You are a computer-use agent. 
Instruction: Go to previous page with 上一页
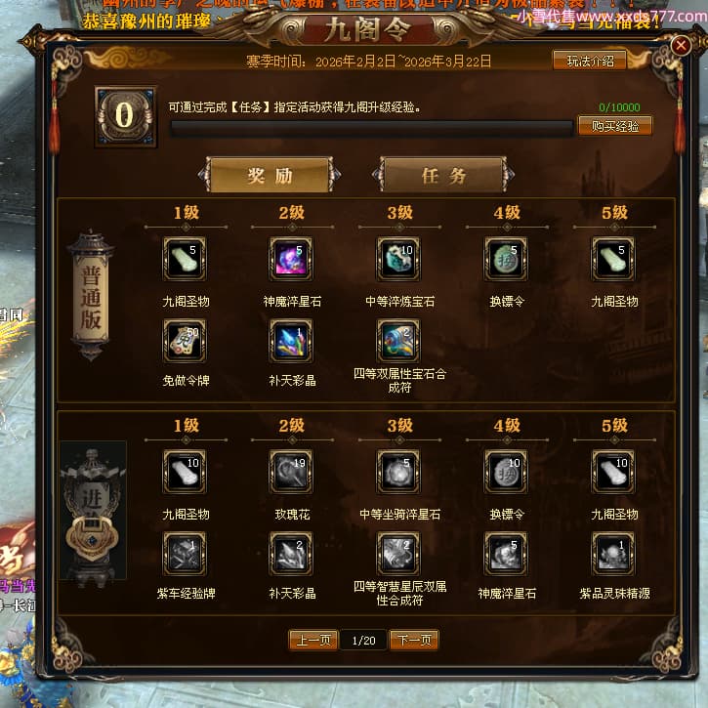point(313,640)
